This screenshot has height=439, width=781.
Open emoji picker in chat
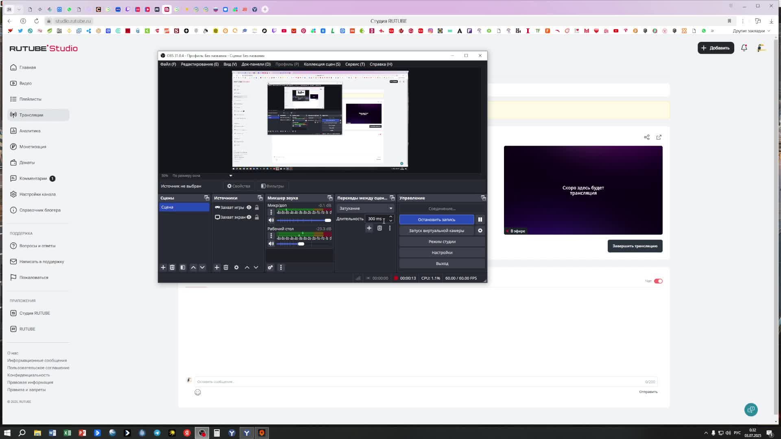click(198, 392)
